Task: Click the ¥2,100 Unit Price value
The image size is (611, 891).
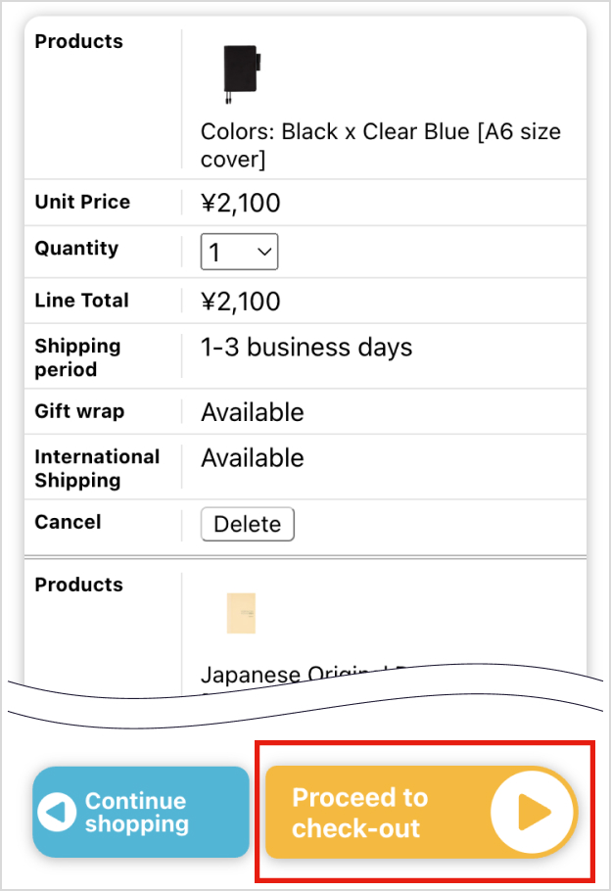Action: click(x=241, y=203)
